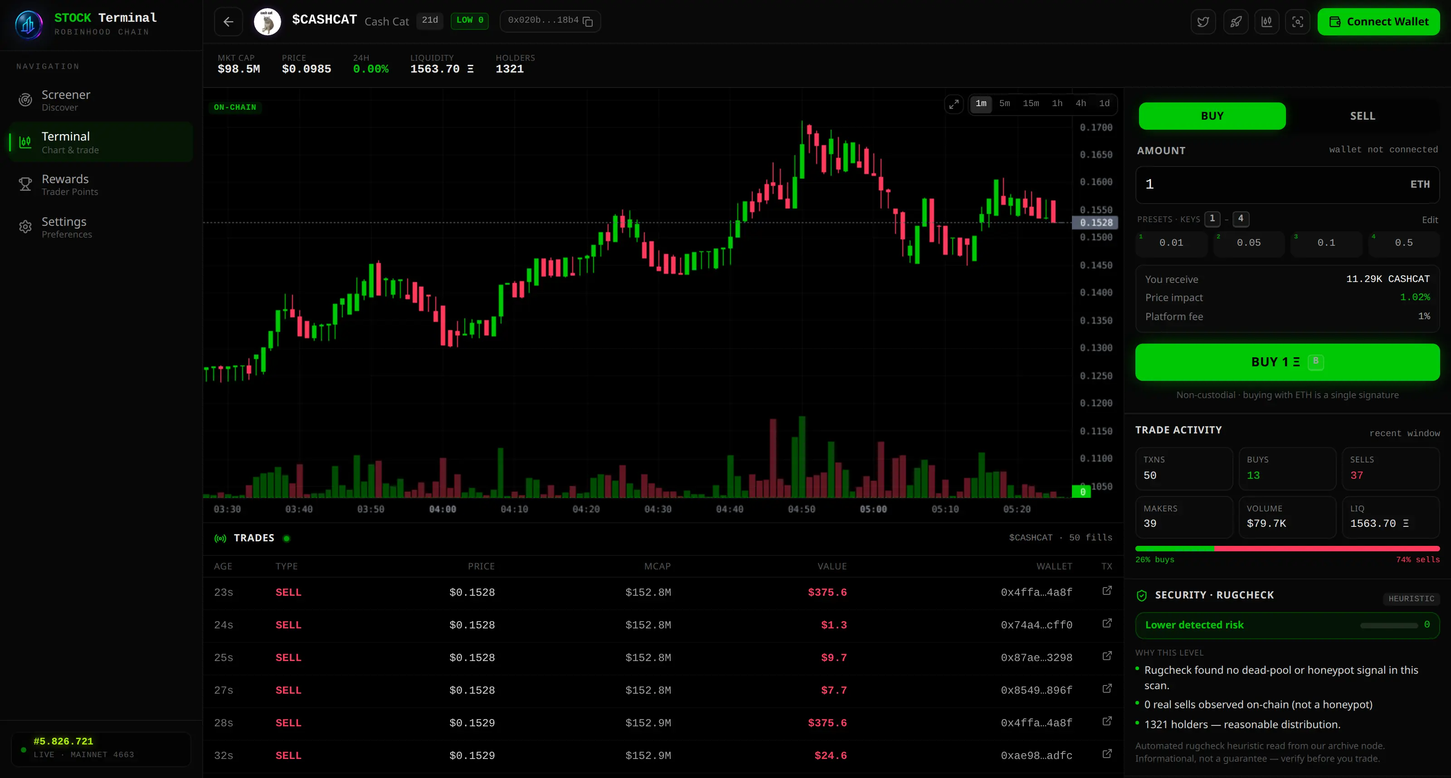Click the BUYS 13 stat card

1287,468
